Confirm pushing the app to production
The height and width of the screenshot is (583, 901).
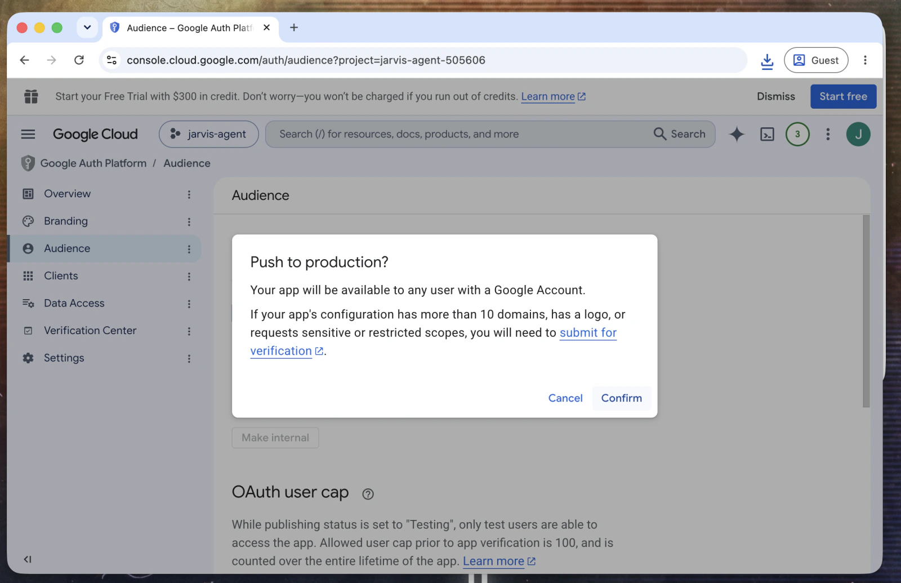(x=621, y=398)
